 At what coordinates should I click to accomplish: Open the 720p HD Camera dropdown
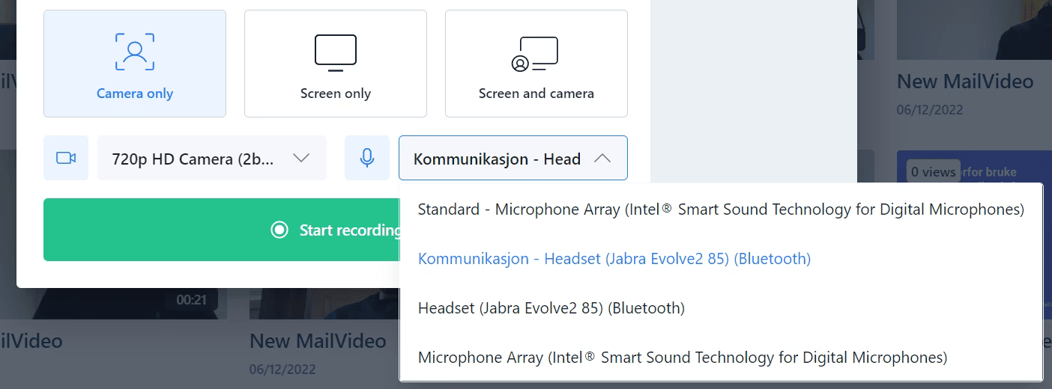(212, 158)
